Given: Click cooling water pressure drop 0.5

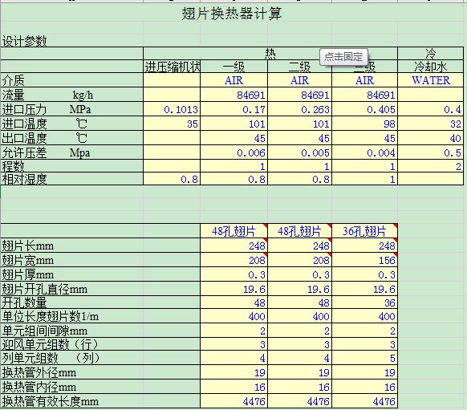Looking at the screenshot, I should click(431, 152).
